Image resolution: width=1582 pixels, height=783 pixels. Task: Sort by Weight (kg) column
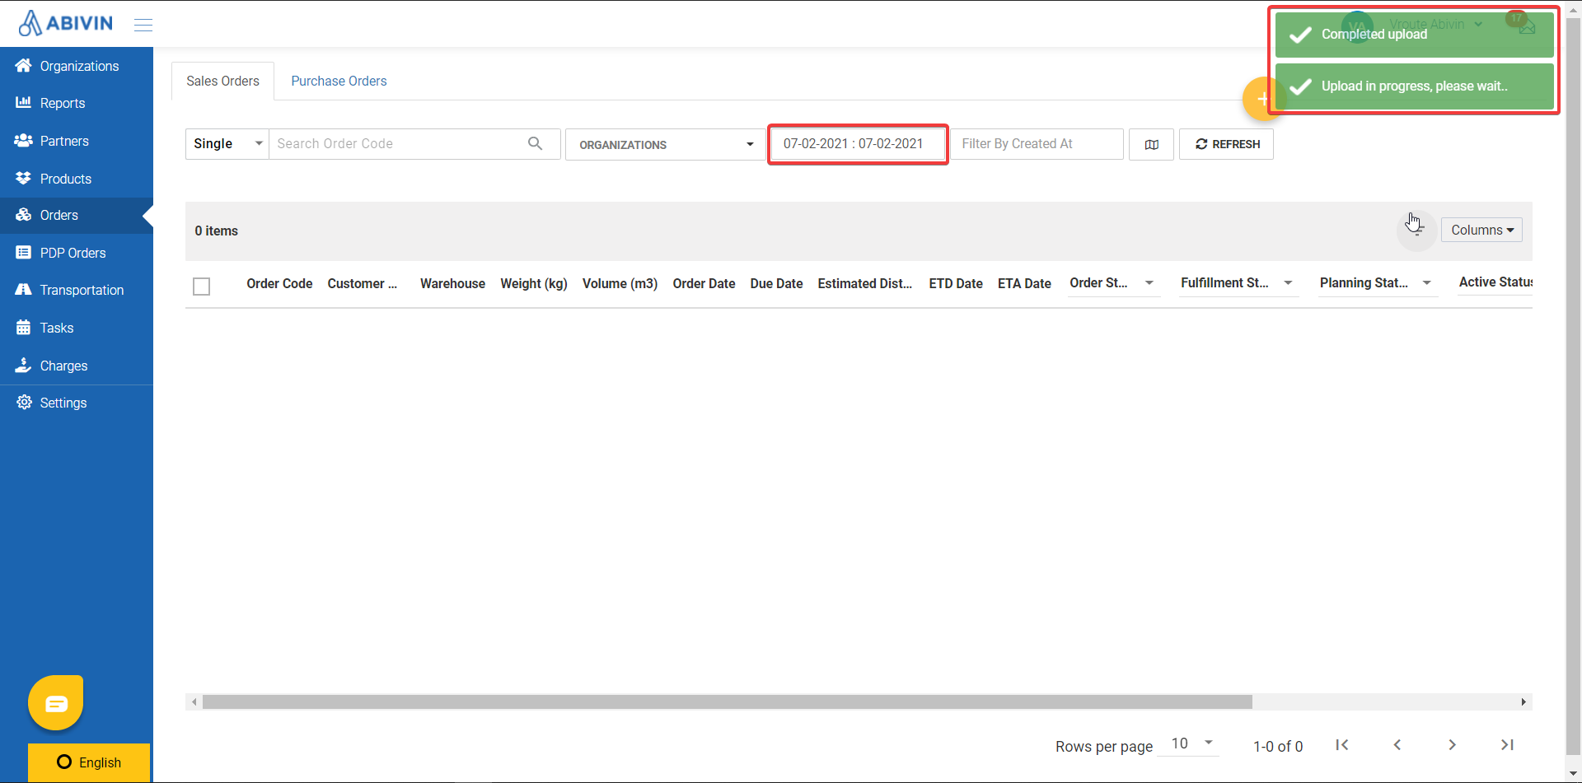(534, 283)
